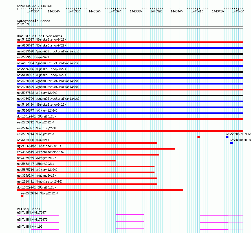
Task: Click the red bar of nsv5432327
Action: pos(130,42)
